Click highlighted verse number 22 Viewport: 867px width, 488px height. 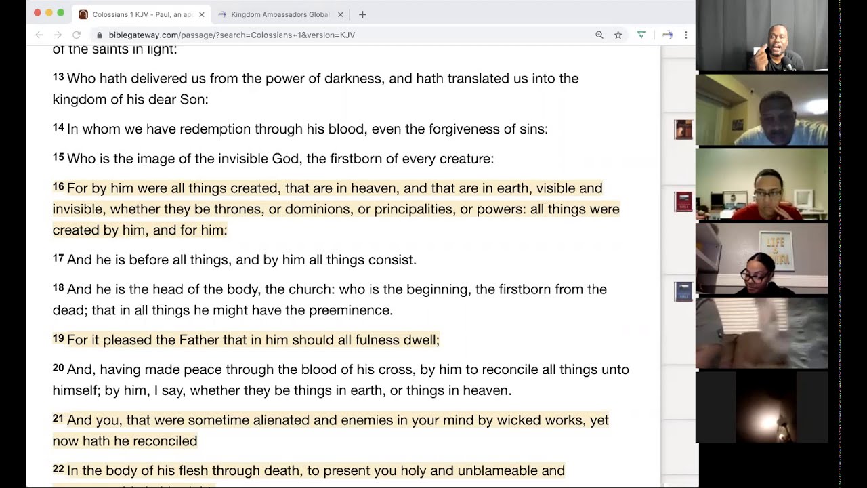point(58,469)
